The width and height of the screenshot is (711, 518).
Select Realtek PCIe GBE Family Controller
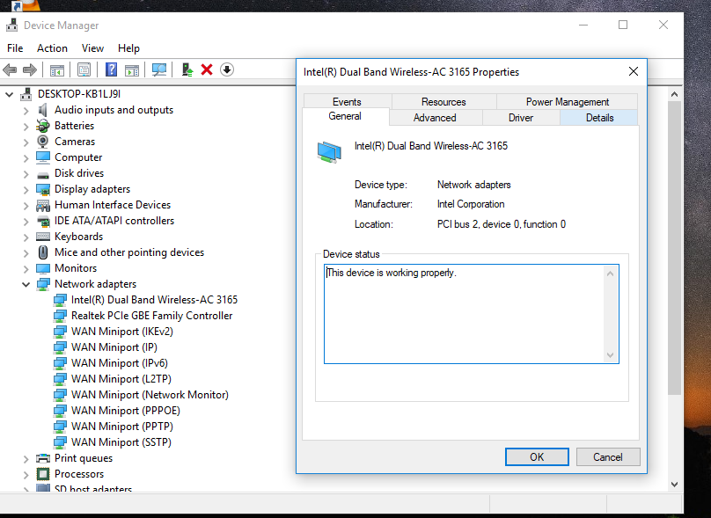pyautogui.click(x=151, y=316)
